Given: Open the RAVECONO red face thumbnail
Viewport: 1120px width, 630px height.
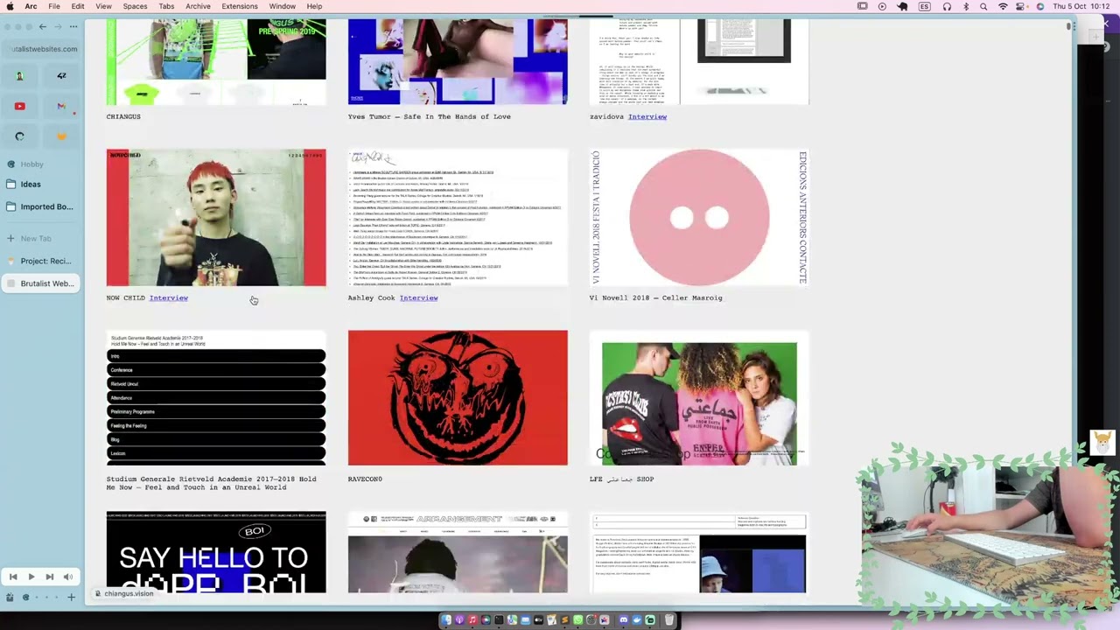Looking at the screenshot, I should 458,398.
